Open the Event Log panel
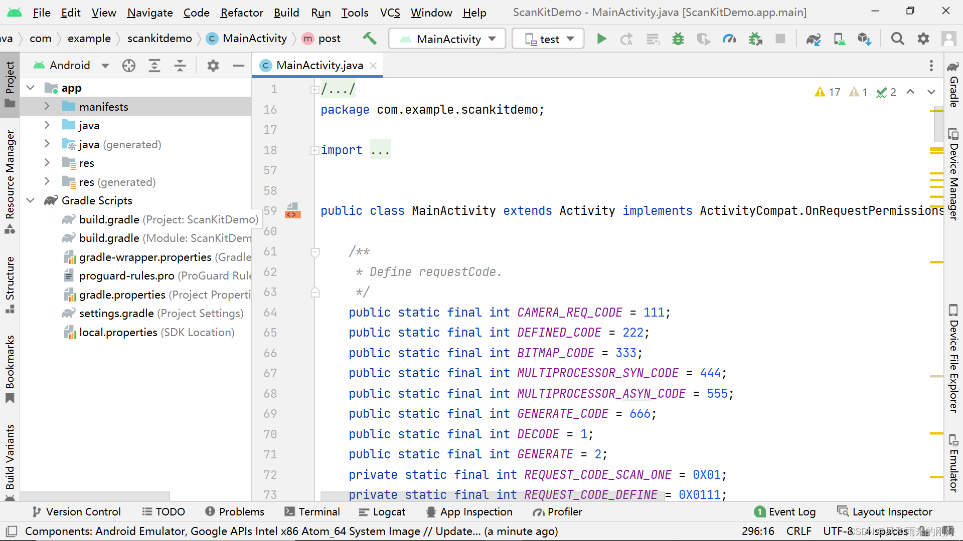 click(x=785, y=511)
